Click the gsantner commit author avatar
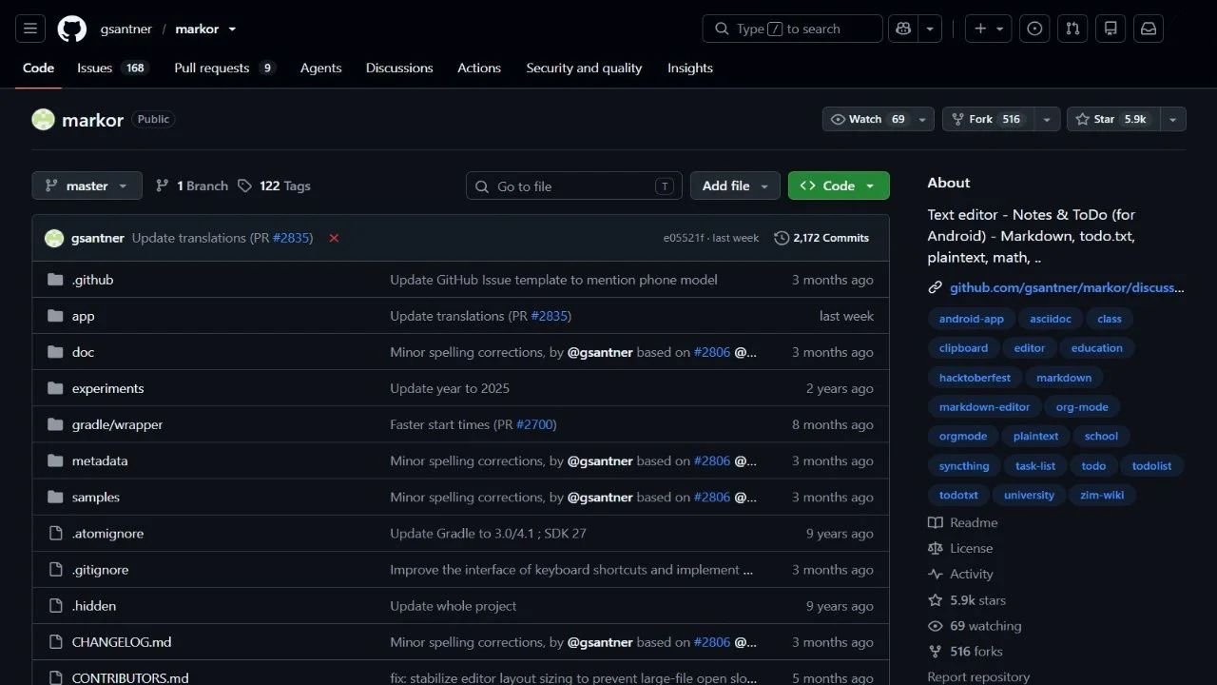 point(54,238)
